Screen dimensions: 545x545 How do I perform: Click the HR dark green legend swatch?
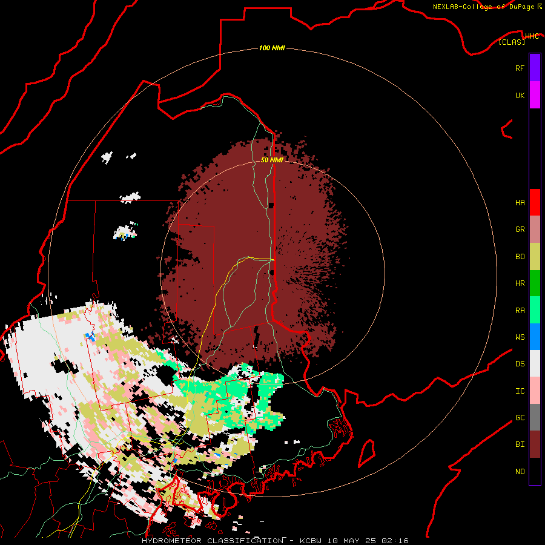click(535, 283)
